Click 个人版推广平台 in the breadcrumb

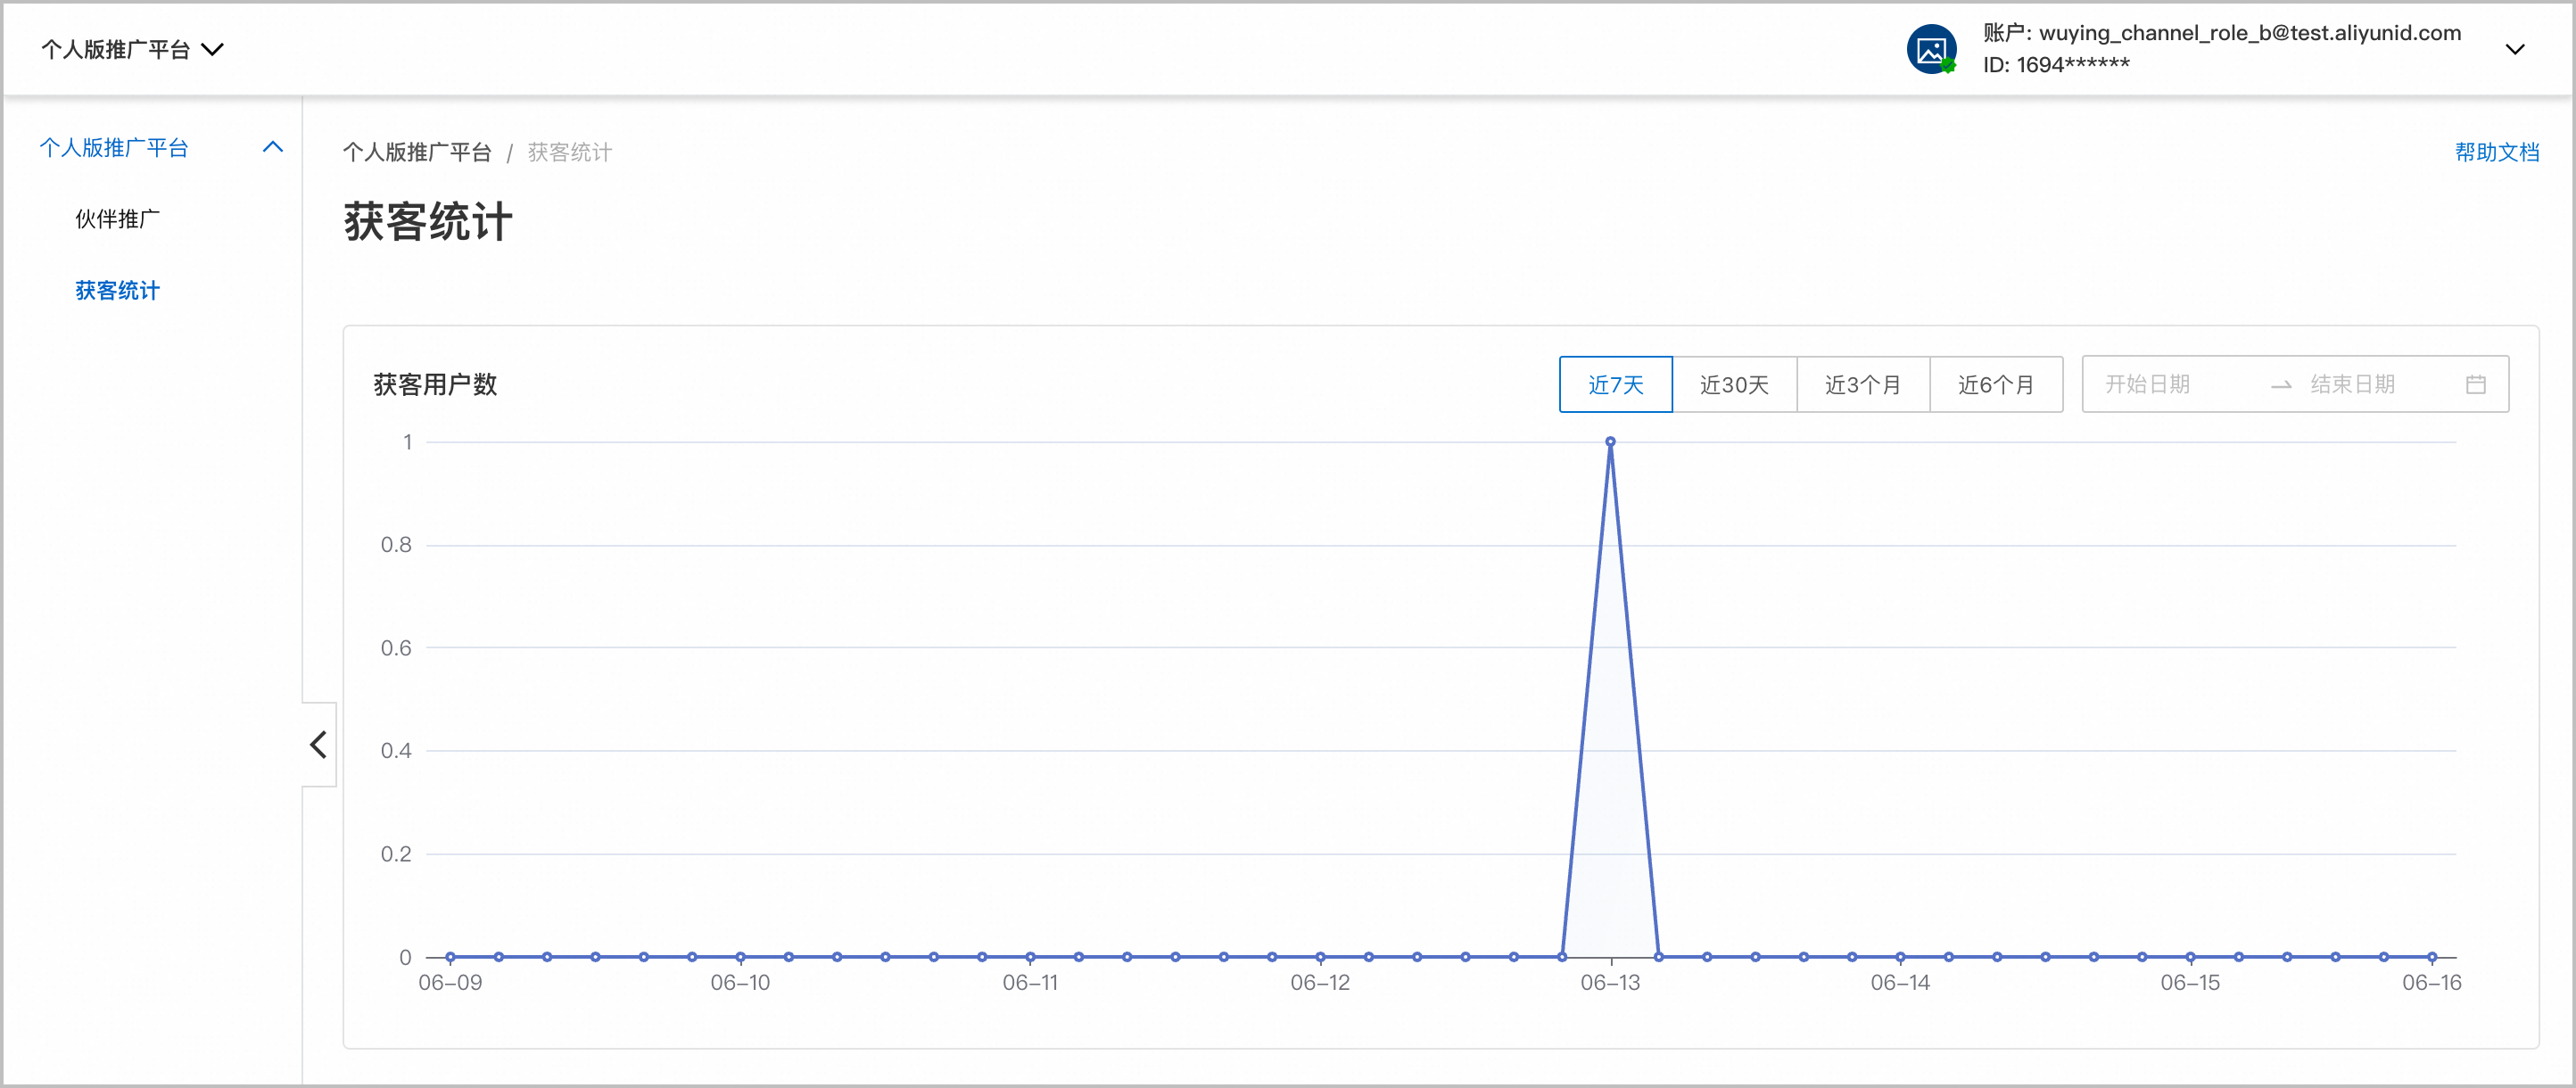(418, 152)
